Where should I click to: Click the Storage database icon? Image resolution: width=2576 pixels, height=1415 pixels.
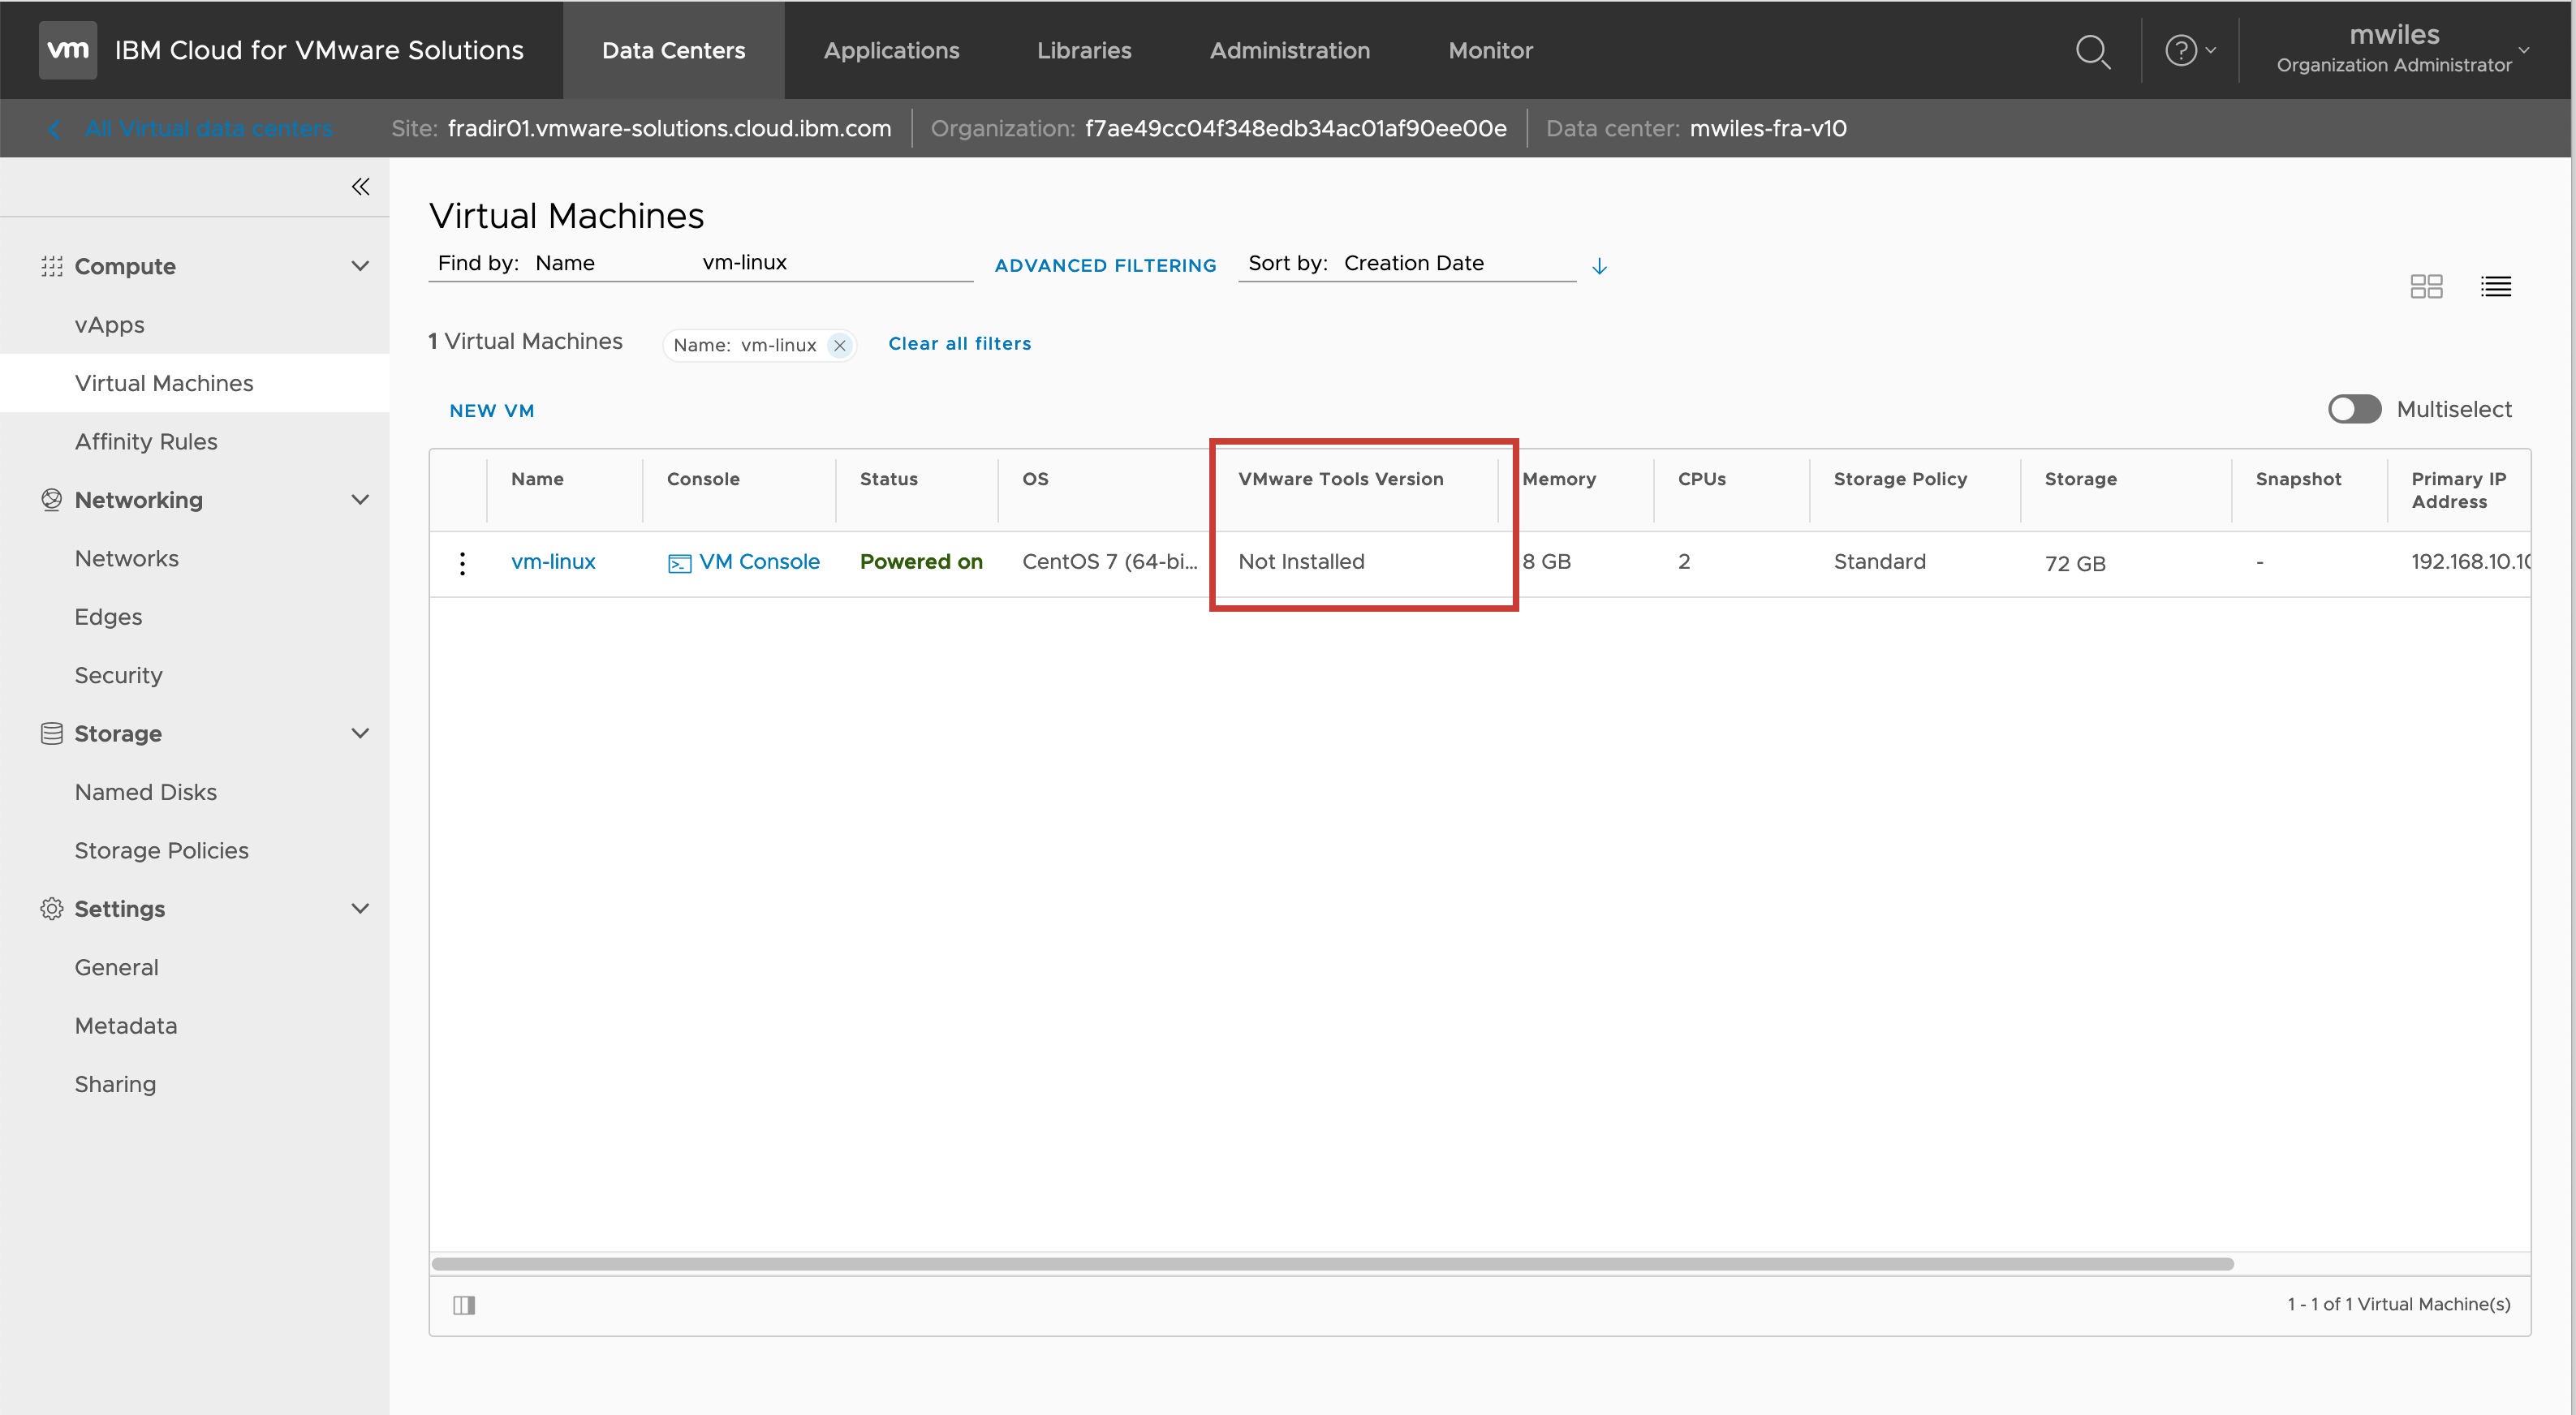coord(52,734)
